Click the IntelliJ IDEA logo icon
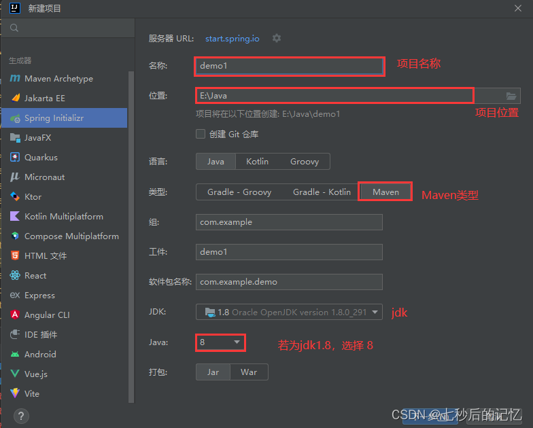Screen dimensions: 533x428 coord(15,8)
